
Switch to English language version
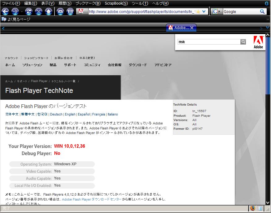[70, 114]
